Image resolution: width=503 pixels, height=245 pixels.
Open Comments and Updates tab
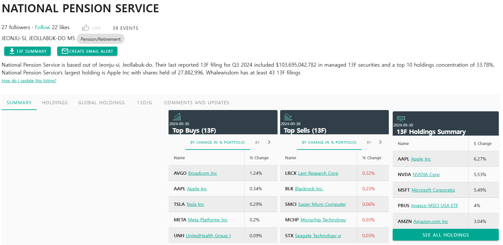197,103
